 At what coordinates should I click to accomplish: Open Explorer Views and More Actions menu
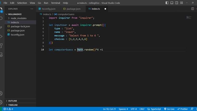pyautogui.click(x=32, y=9)
